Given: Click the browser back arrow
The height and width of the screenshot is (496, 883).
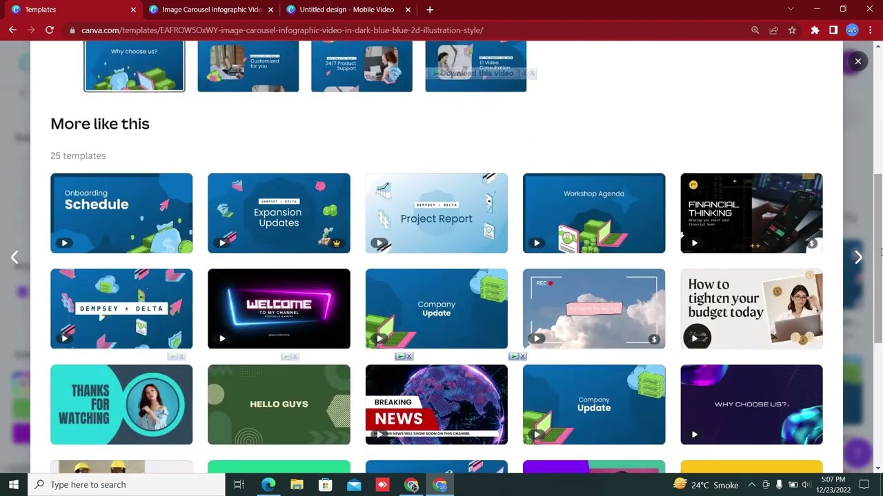Looking at the screenshot, I should click(x=12, y=30).
